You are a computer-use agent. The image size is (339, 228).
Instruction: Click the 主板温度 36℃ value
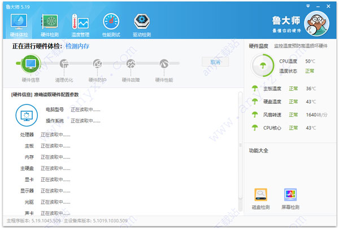311,89
